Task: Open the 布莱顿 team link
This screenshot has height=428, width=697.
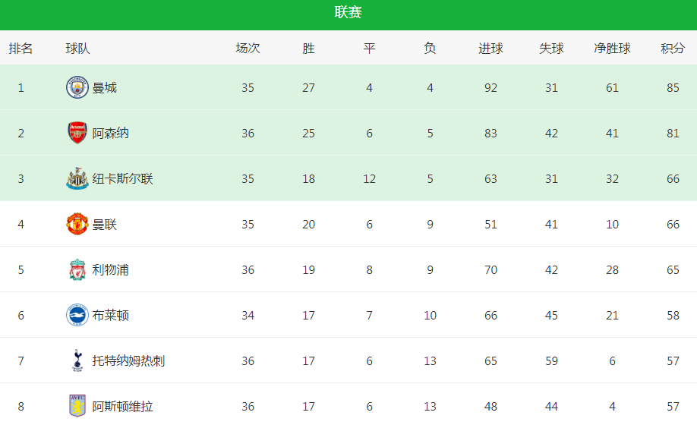Action: coord(111,315)
